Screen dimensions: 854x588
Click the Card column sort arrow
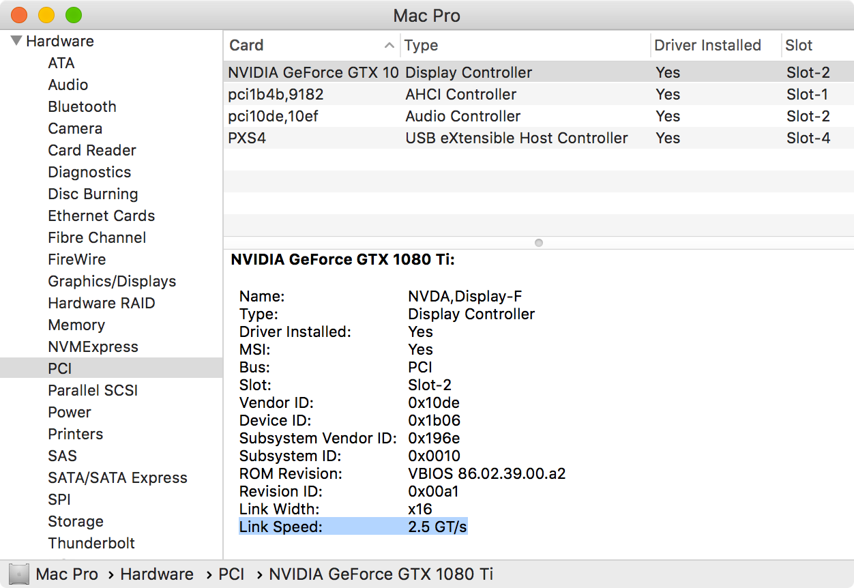(389, 46)
